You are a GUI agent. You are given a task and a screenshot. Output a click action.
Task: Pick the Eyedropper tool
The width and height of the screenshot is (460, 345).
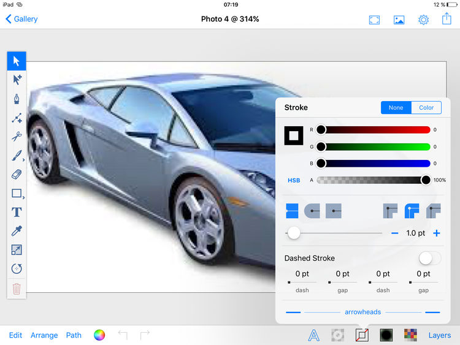pos(17,231)
